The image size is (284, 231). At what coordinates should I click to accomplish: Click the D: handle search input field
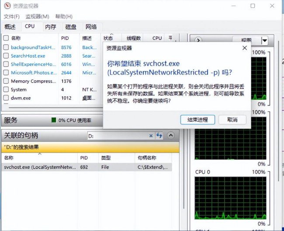(118, 136)
